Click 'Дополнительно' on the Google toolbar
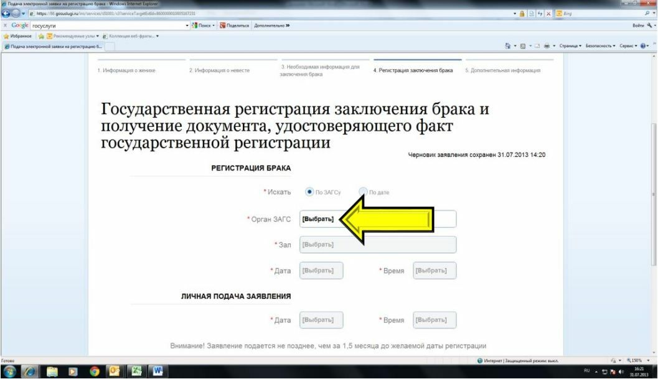658x379 pixels. pyautogui.click(x=271, y=26)
